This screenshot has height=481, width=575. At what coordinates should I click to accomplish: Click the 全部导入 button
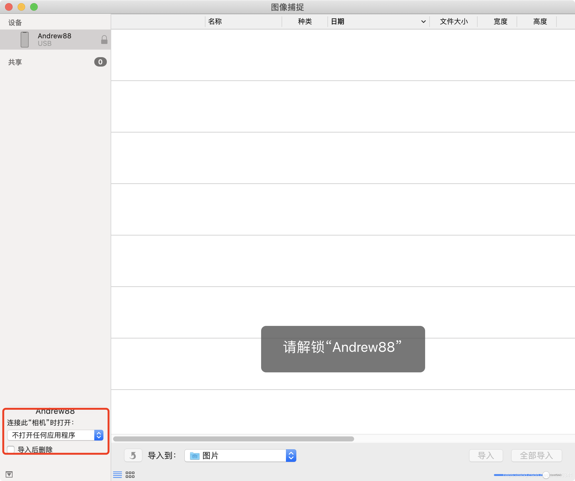(536, 455)
